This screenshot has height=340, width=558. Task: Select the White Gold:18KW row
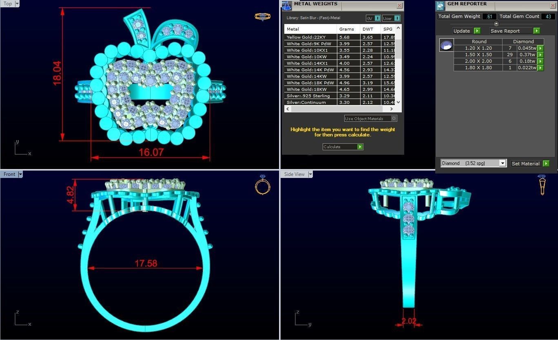coord(340,89)
